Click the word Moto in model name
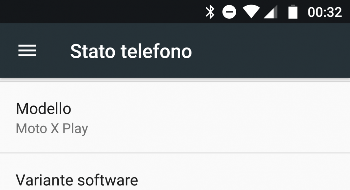 (31, 128)
